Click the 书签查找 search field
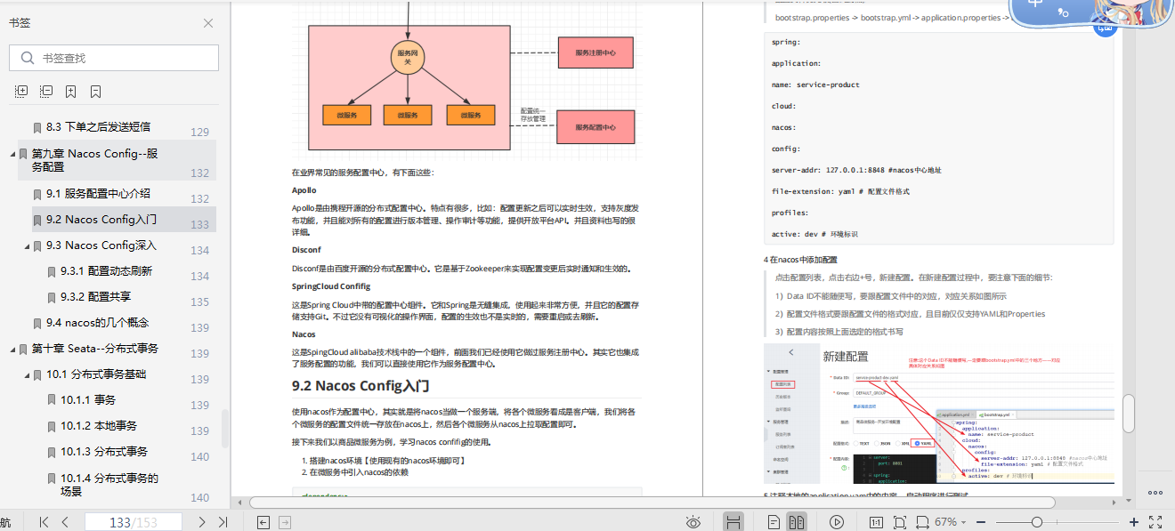Image resolution: width=1175 pixels, height=531 pixels. point(114,58)
